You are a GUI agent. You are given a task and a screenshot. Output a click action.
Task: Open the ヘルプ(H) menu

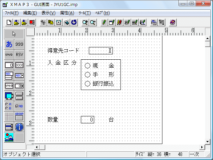coord(103,13)
